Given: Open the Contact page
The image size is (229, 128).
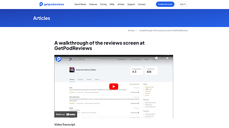Looking at the screenshot, I should [142, 4].
